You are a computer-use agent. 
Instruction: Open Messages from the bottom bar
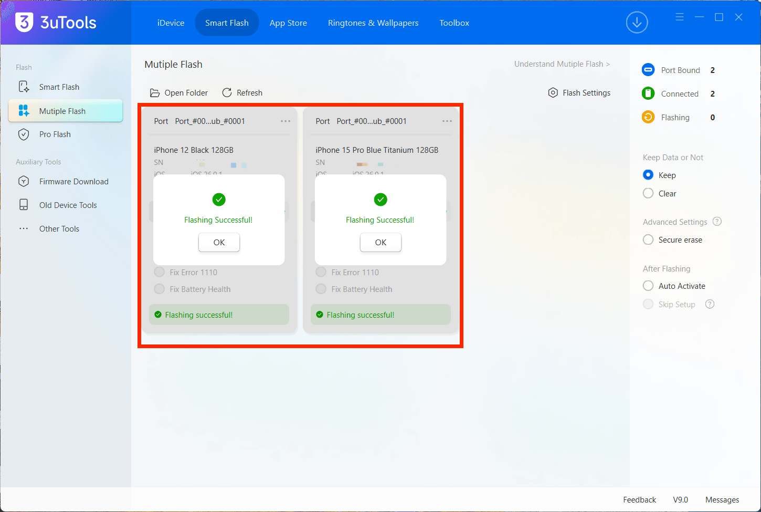coord(722,499)
